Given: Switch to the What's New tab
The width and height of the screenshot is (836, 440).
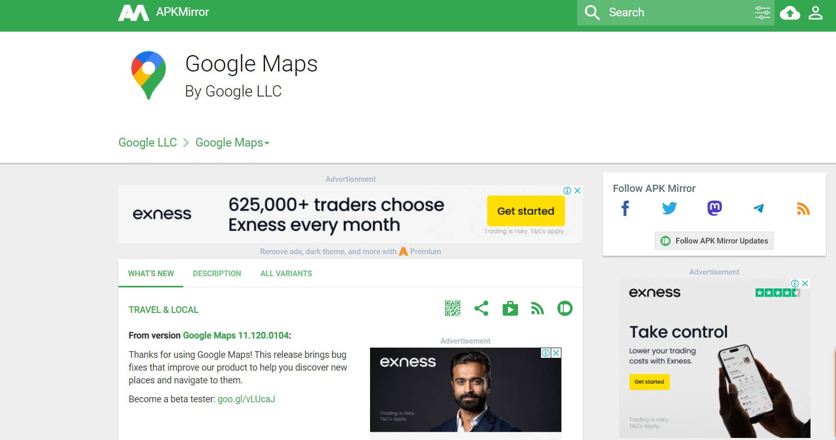Looking at the screenshot, I should point(151,274).
